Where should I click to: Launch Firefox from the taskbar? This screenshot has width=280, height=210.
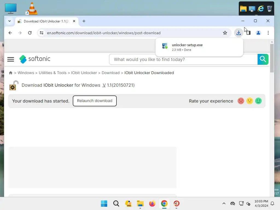click(x=152, y=203)
